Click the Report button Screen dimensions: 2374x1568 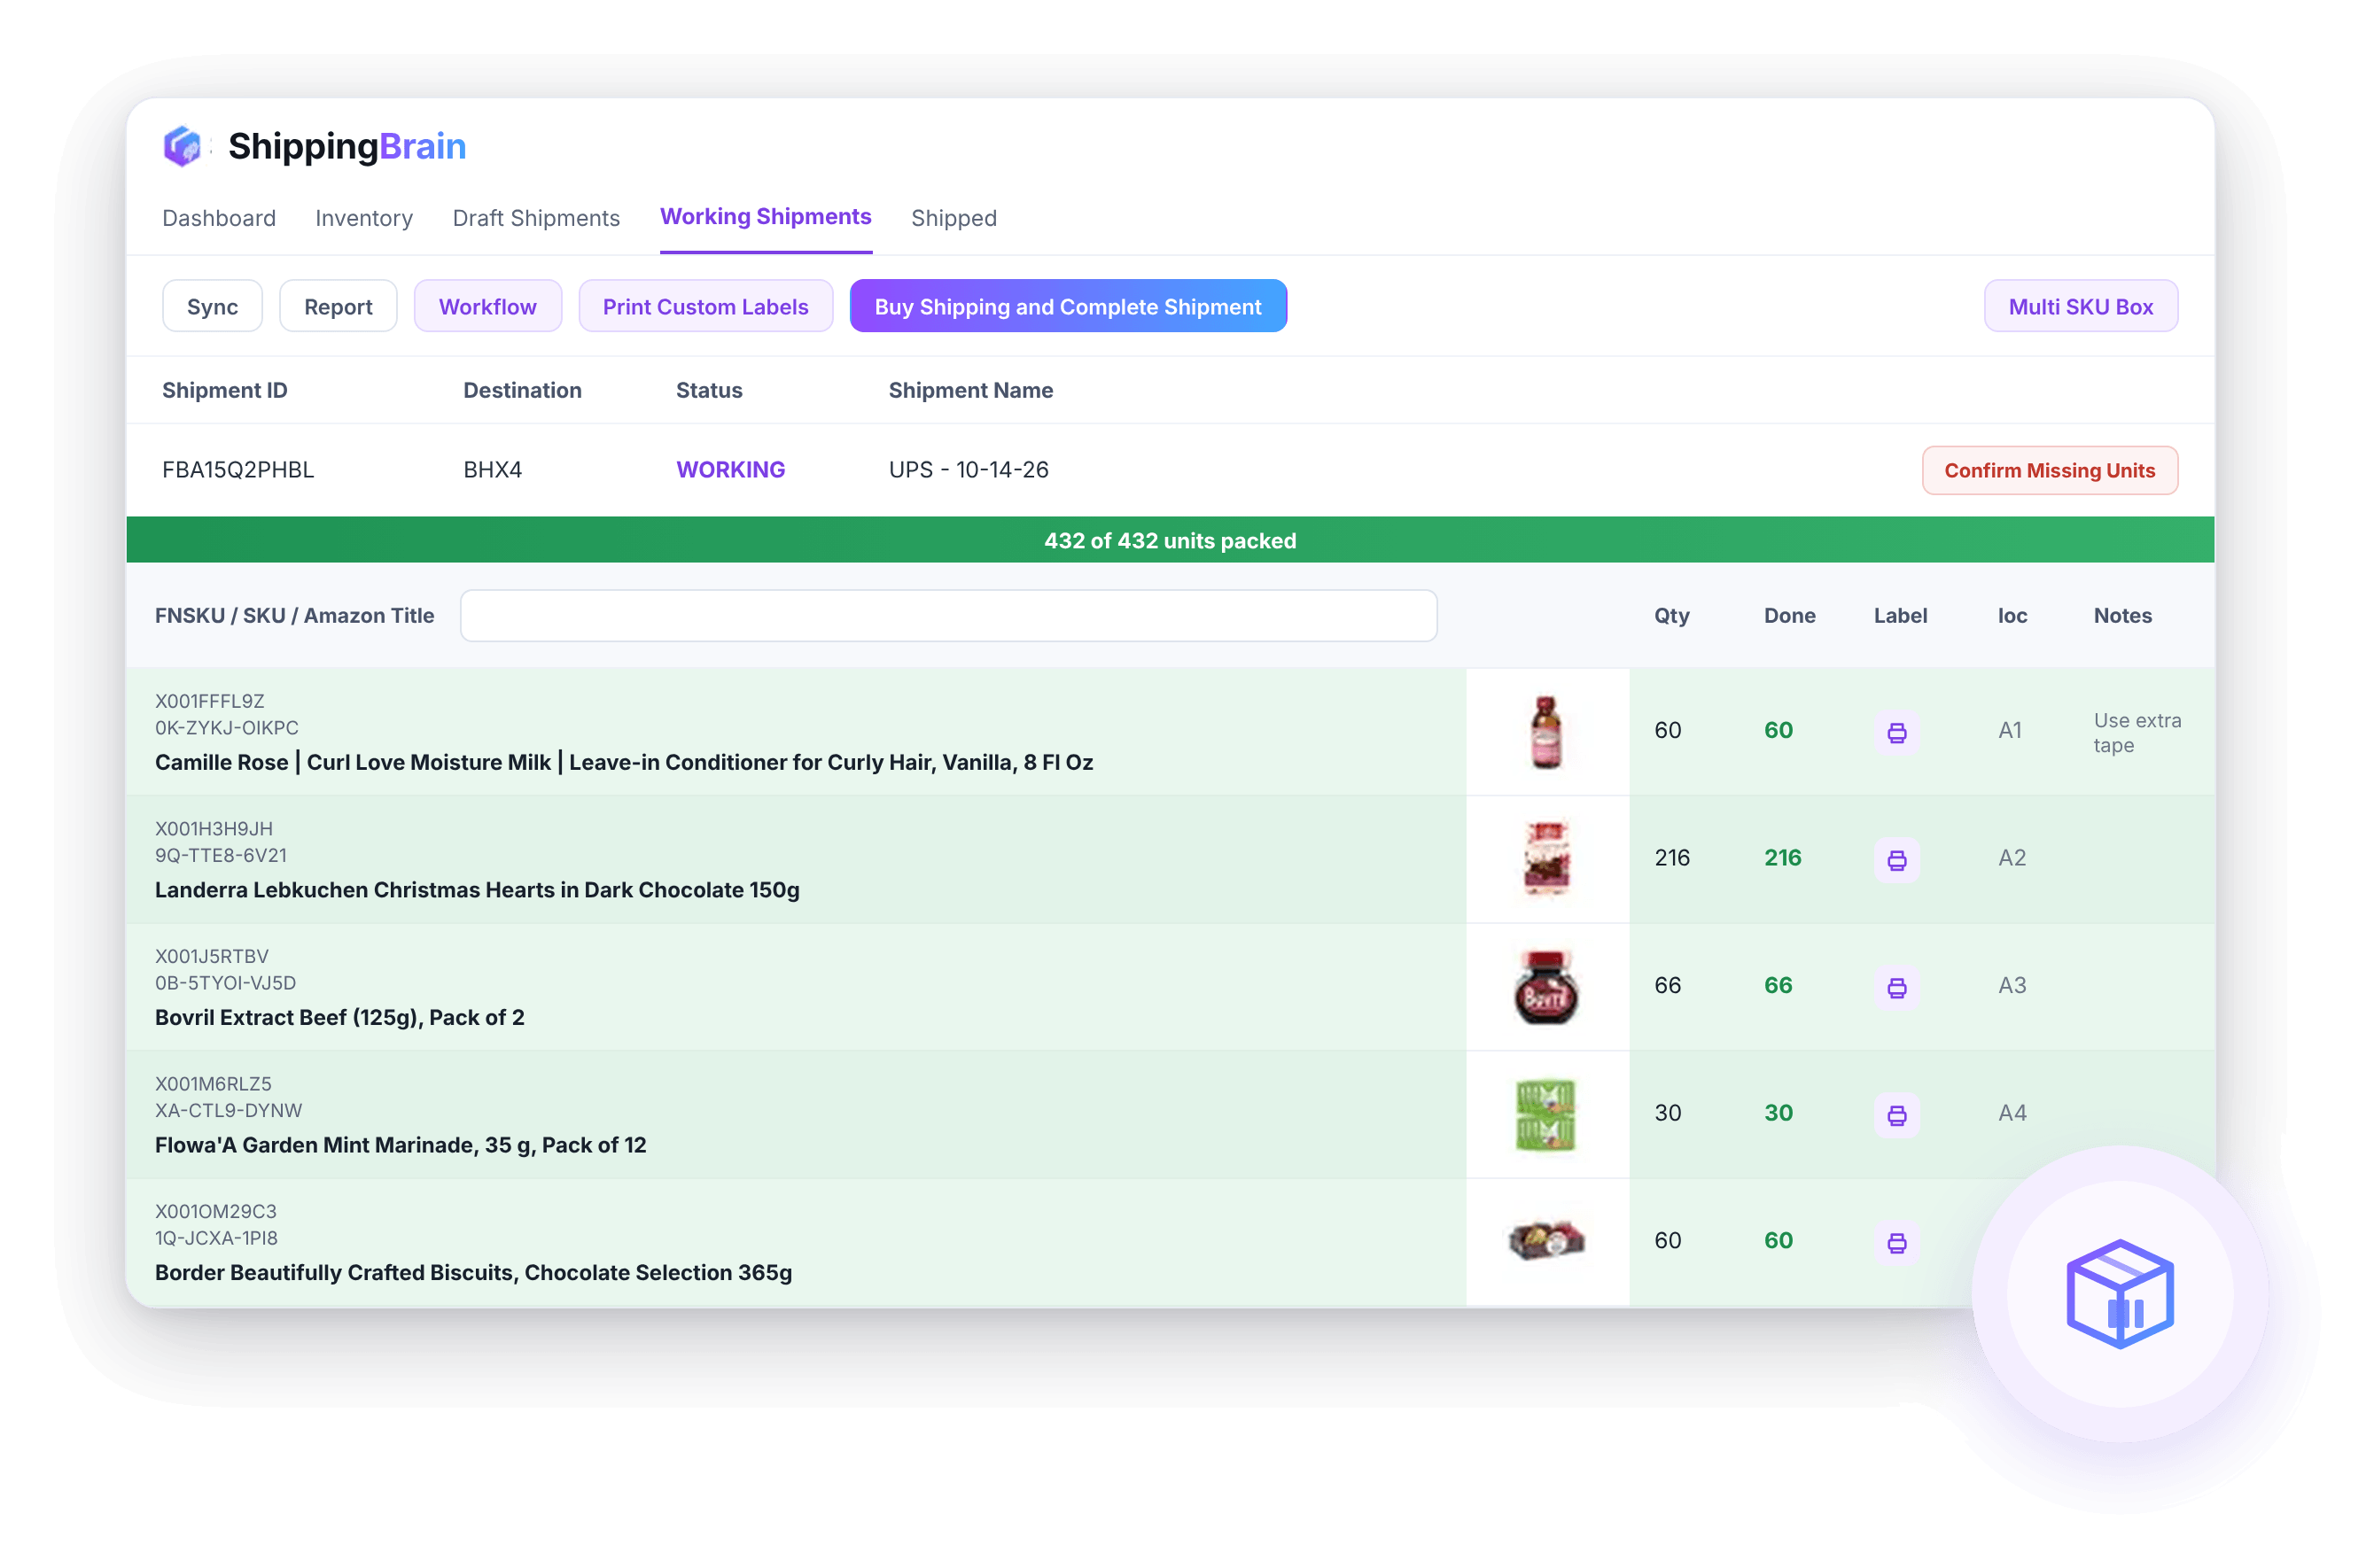338,306
